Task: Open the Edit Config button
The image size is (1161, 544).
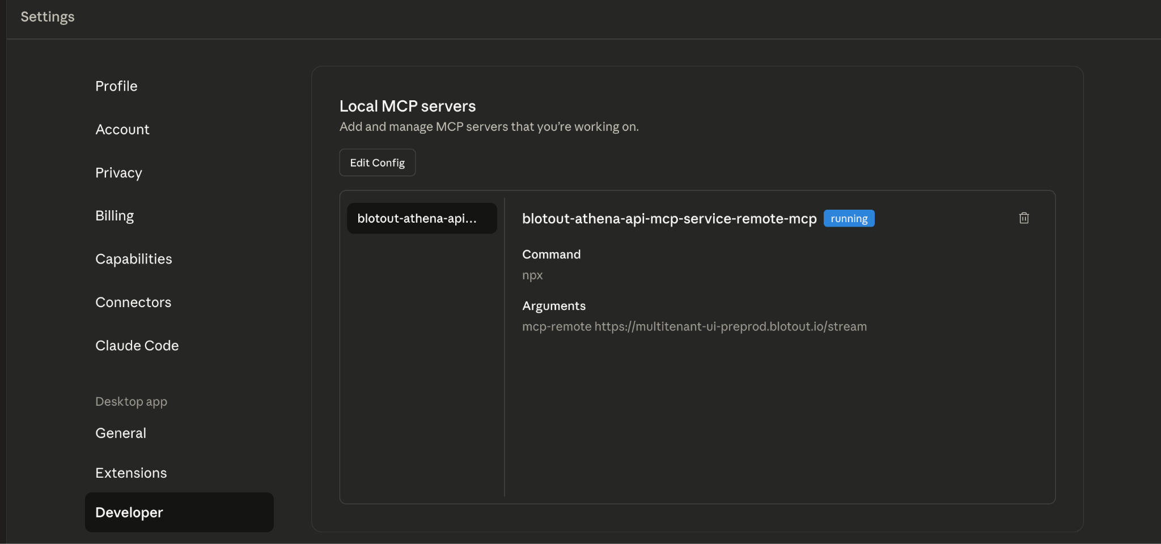Action: click(x=378, y=163)
